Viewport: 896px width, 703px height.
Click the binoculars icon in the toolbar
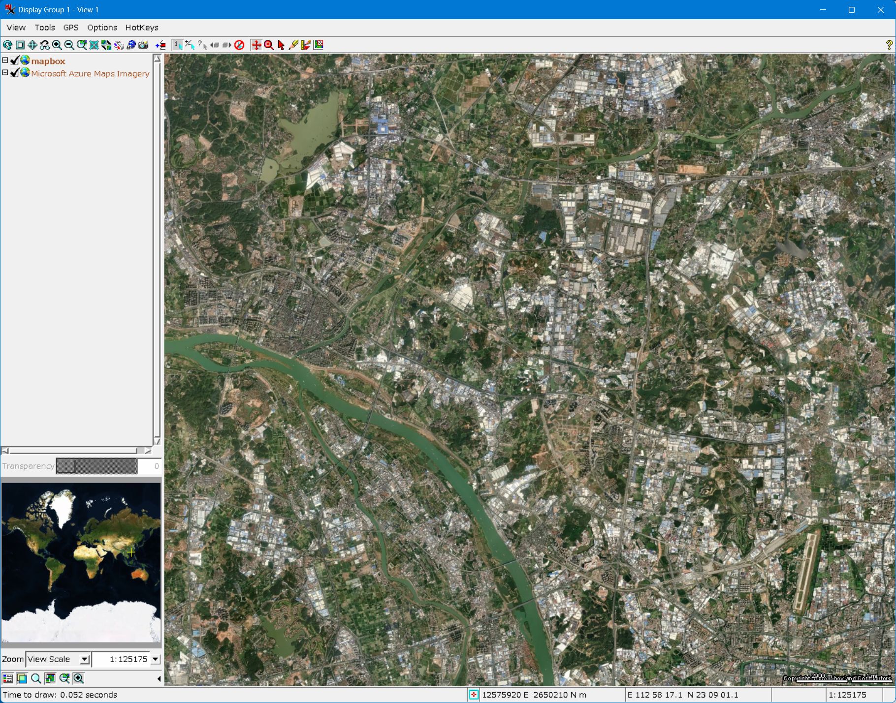point(45,45)
